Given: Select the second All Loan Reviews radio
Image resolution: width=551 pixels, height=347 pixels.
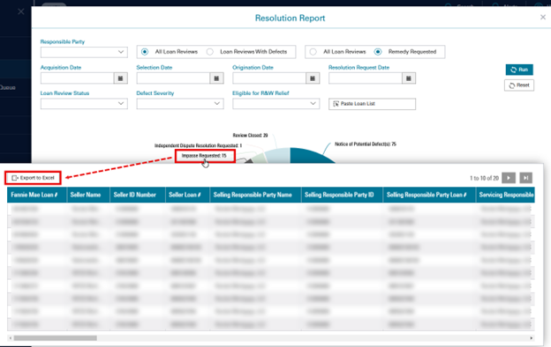Looking at the screenshot, I should [x=313, y=52].
